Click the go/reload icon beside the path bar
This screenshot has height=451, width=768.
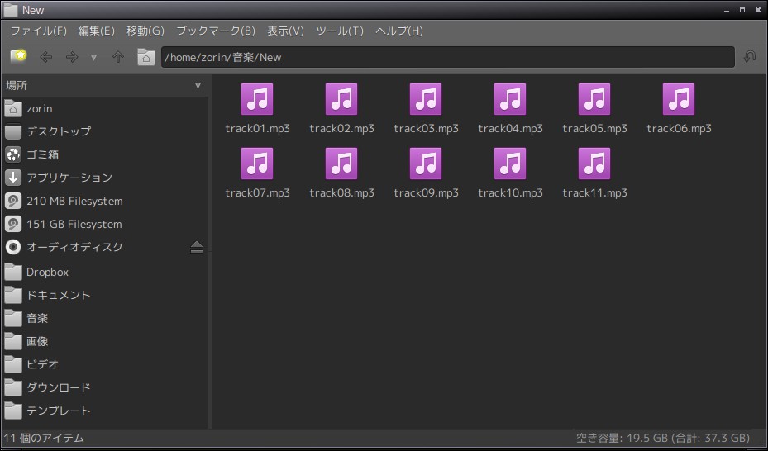coord(749,57)
